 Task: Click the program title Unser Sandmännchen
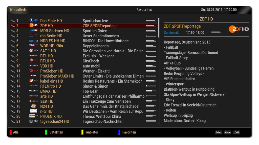tap(101, 36)
